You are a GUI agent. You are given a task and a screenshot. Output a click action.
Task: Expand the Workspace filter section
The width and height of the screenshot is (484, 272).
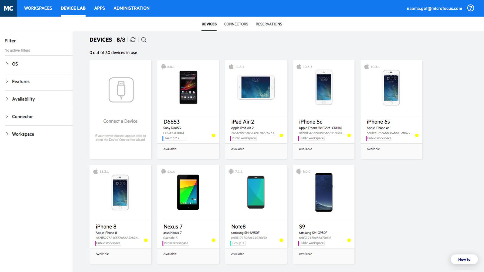click(x=39, y=134)
